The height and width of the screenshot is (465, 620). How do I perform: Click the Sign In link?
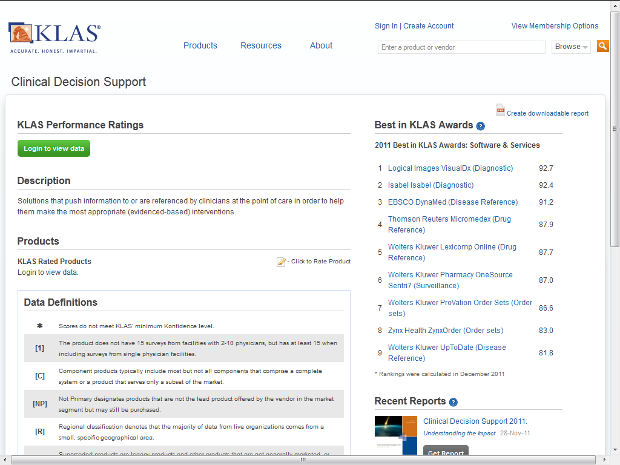pyautogui.click(x=386, y=25)
